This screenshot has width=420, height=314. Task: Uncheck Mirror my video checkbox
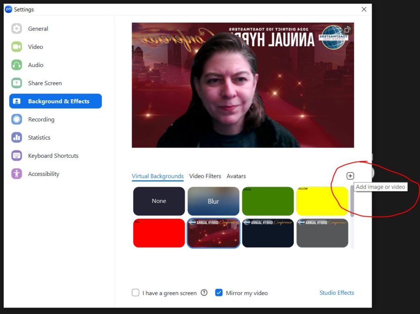point(219,293)
